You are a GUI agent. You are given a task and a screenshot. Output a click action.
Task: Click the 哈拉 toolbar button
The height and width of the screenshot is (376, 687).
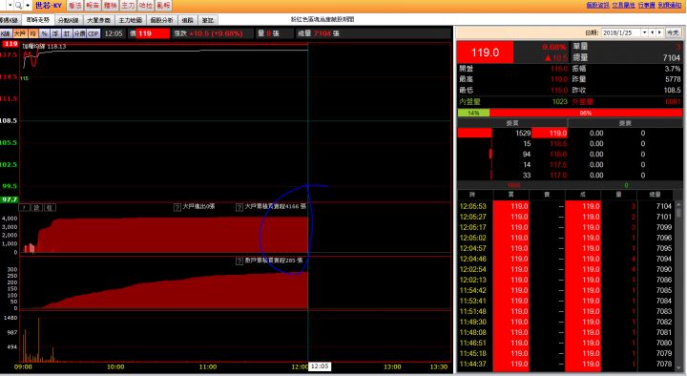(x=145, y=6)
